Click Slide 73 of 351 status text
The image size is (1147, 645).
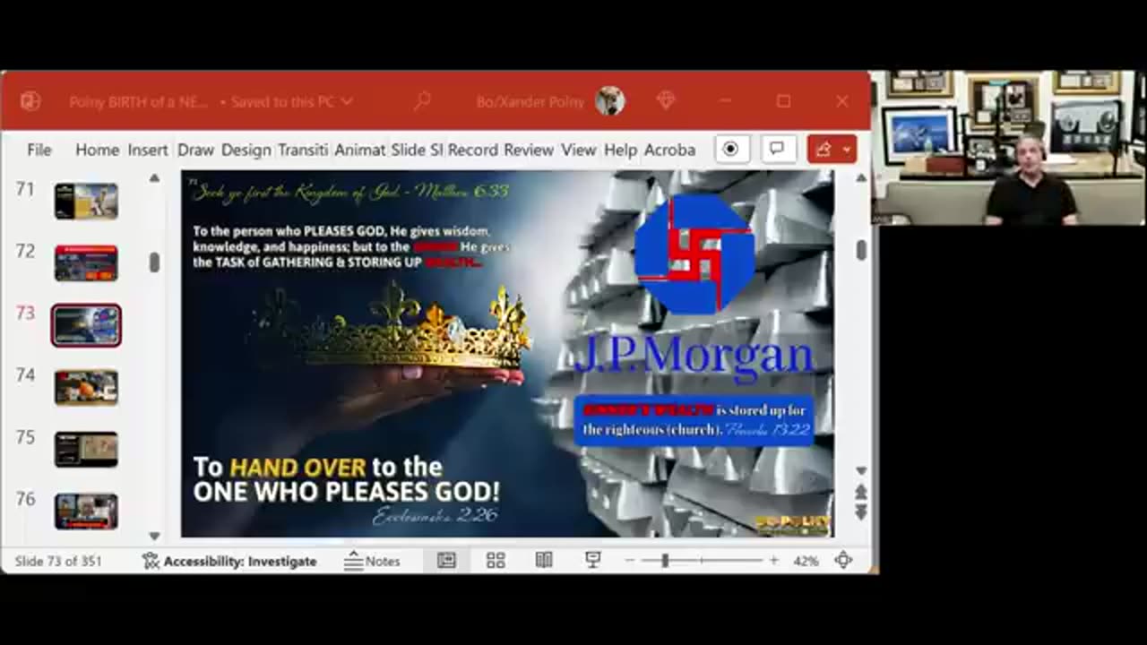point(58,561)
